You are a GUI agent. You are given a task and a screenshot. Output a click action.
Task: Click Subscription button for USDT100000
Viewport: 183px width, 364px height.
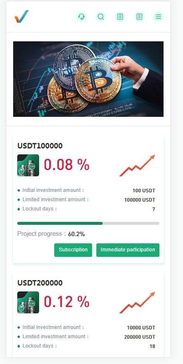[73, 250]
